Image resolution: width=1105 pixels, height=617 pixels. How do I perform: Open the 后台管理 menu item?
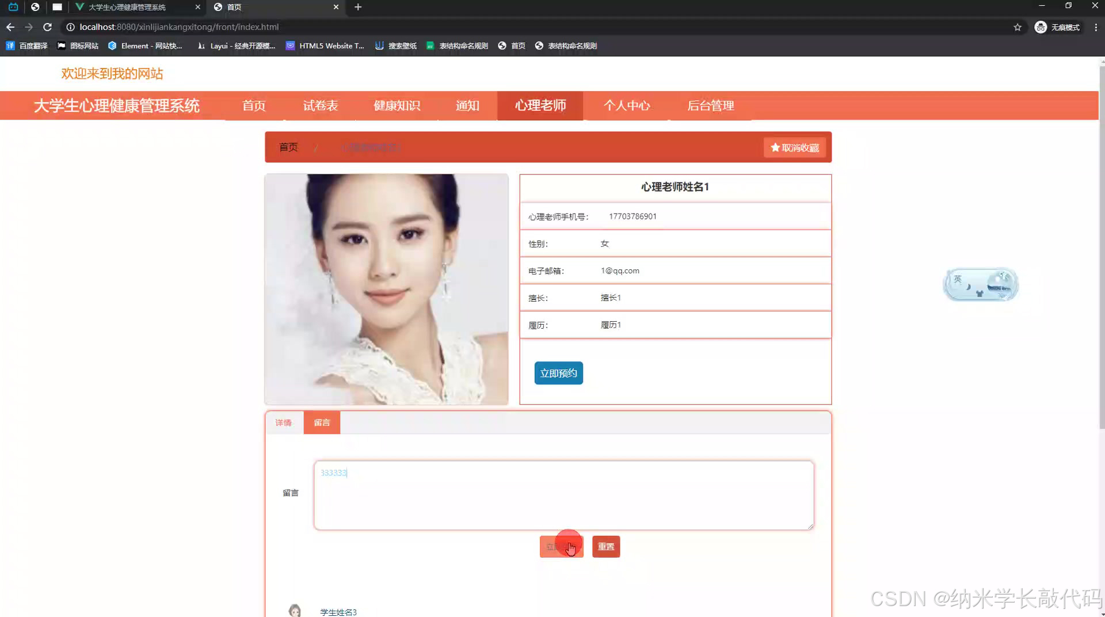(711, 105)
